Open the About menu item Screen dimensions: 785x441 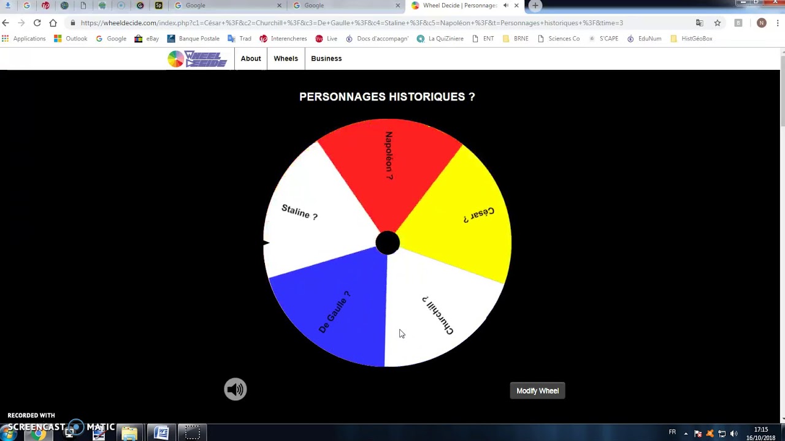click(251, 59)
